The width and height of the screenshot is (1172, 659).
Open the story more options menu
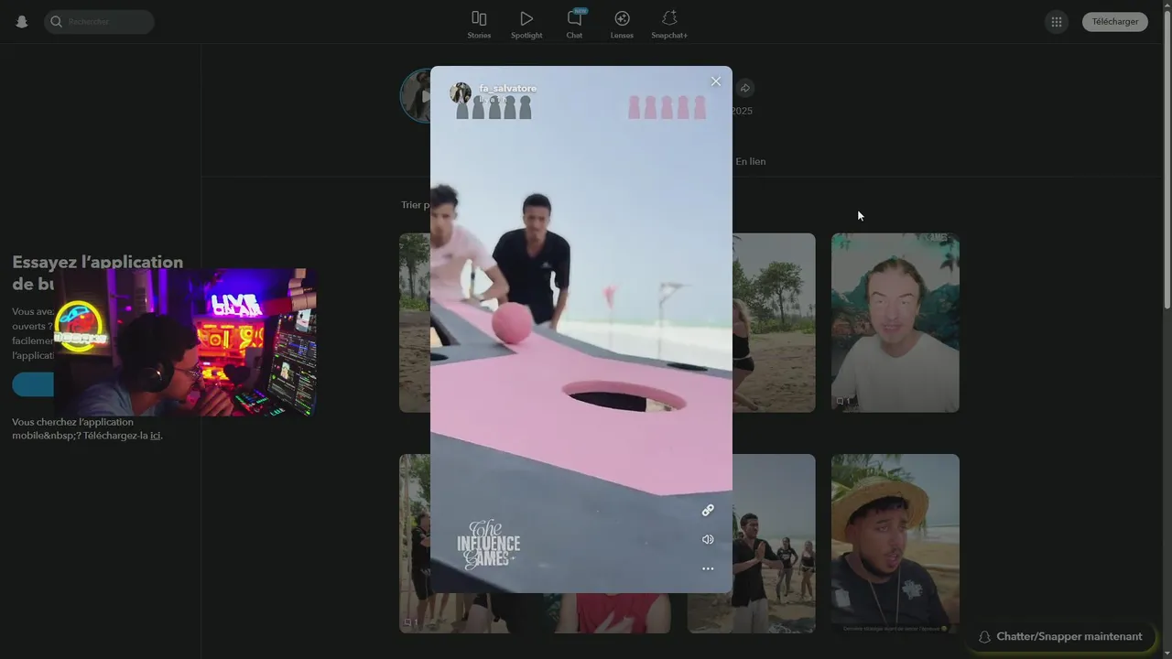click(x=708, y=569)
